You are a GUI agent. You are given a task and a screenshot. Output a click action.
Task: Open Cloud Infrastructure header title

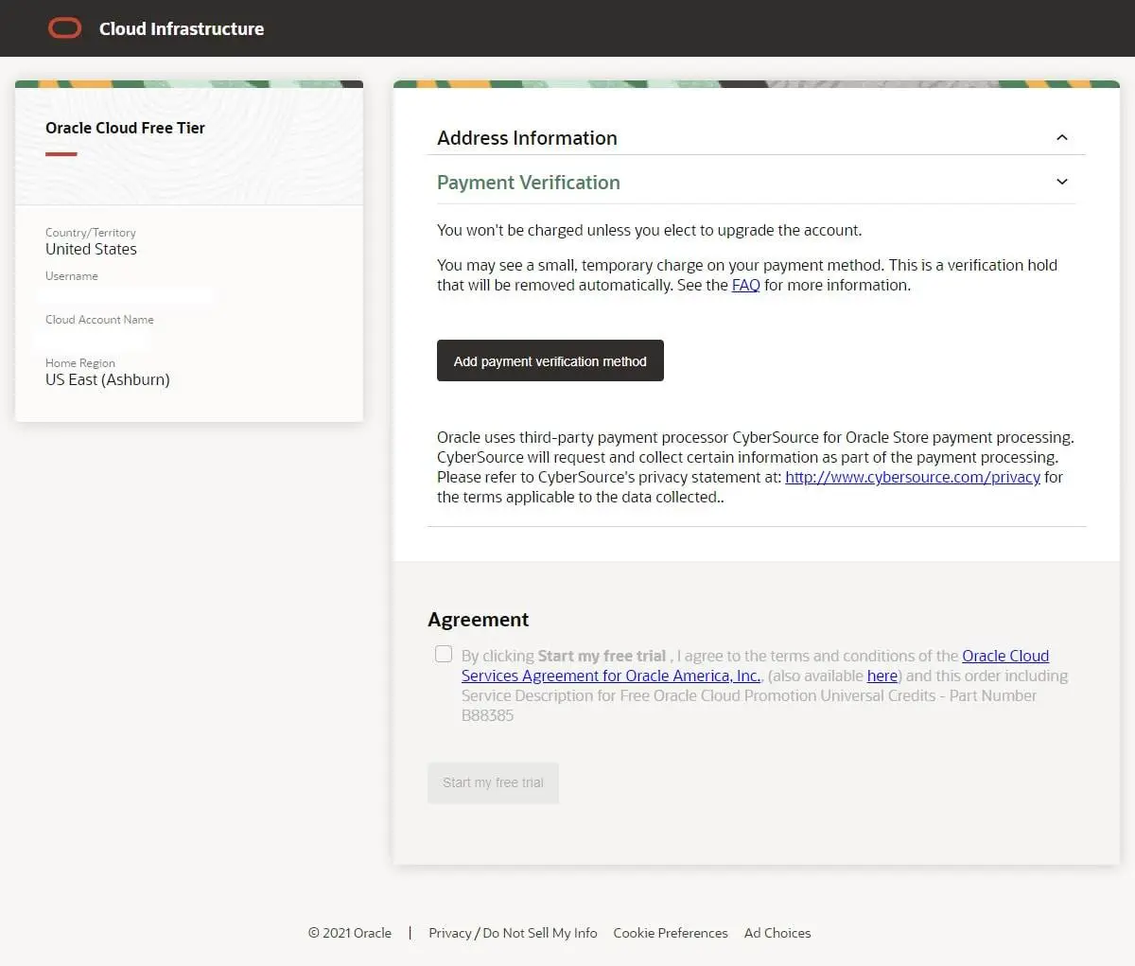182,29
